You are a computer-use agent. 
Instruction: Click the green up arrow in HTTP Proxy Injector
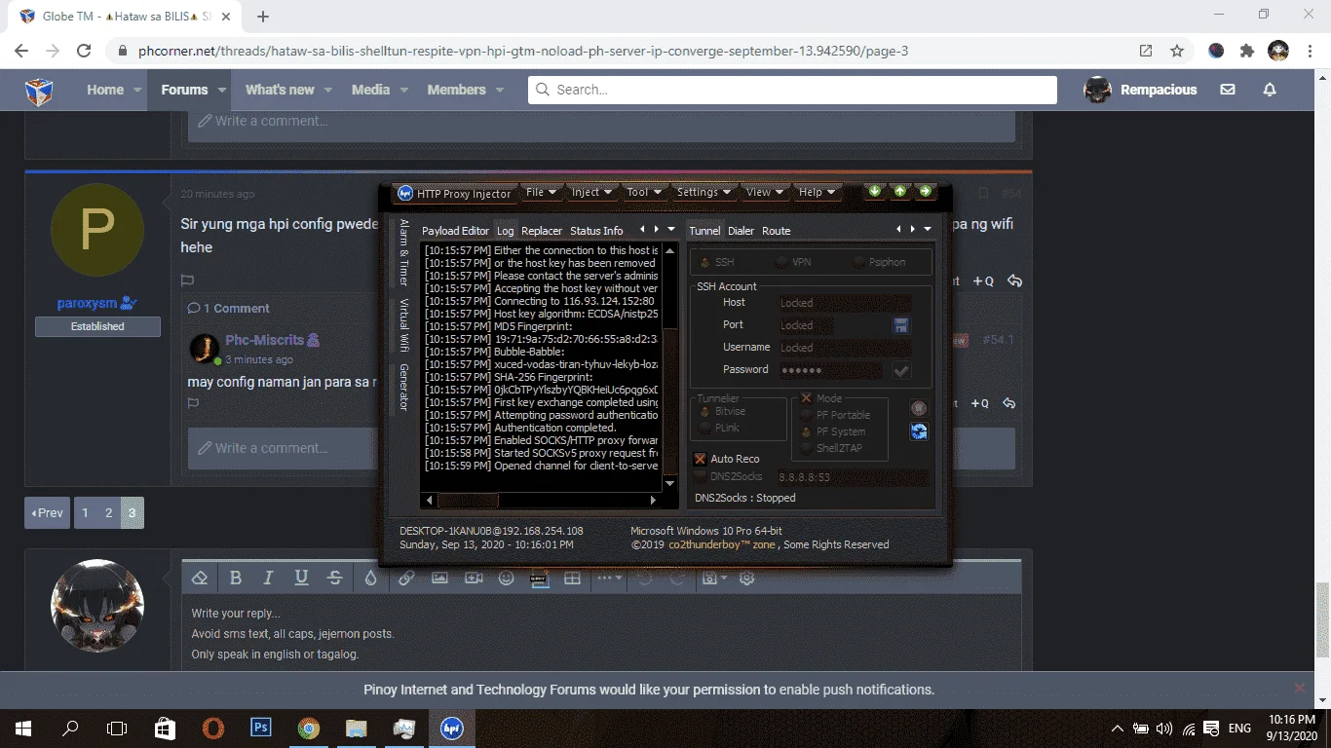point(899,191)
